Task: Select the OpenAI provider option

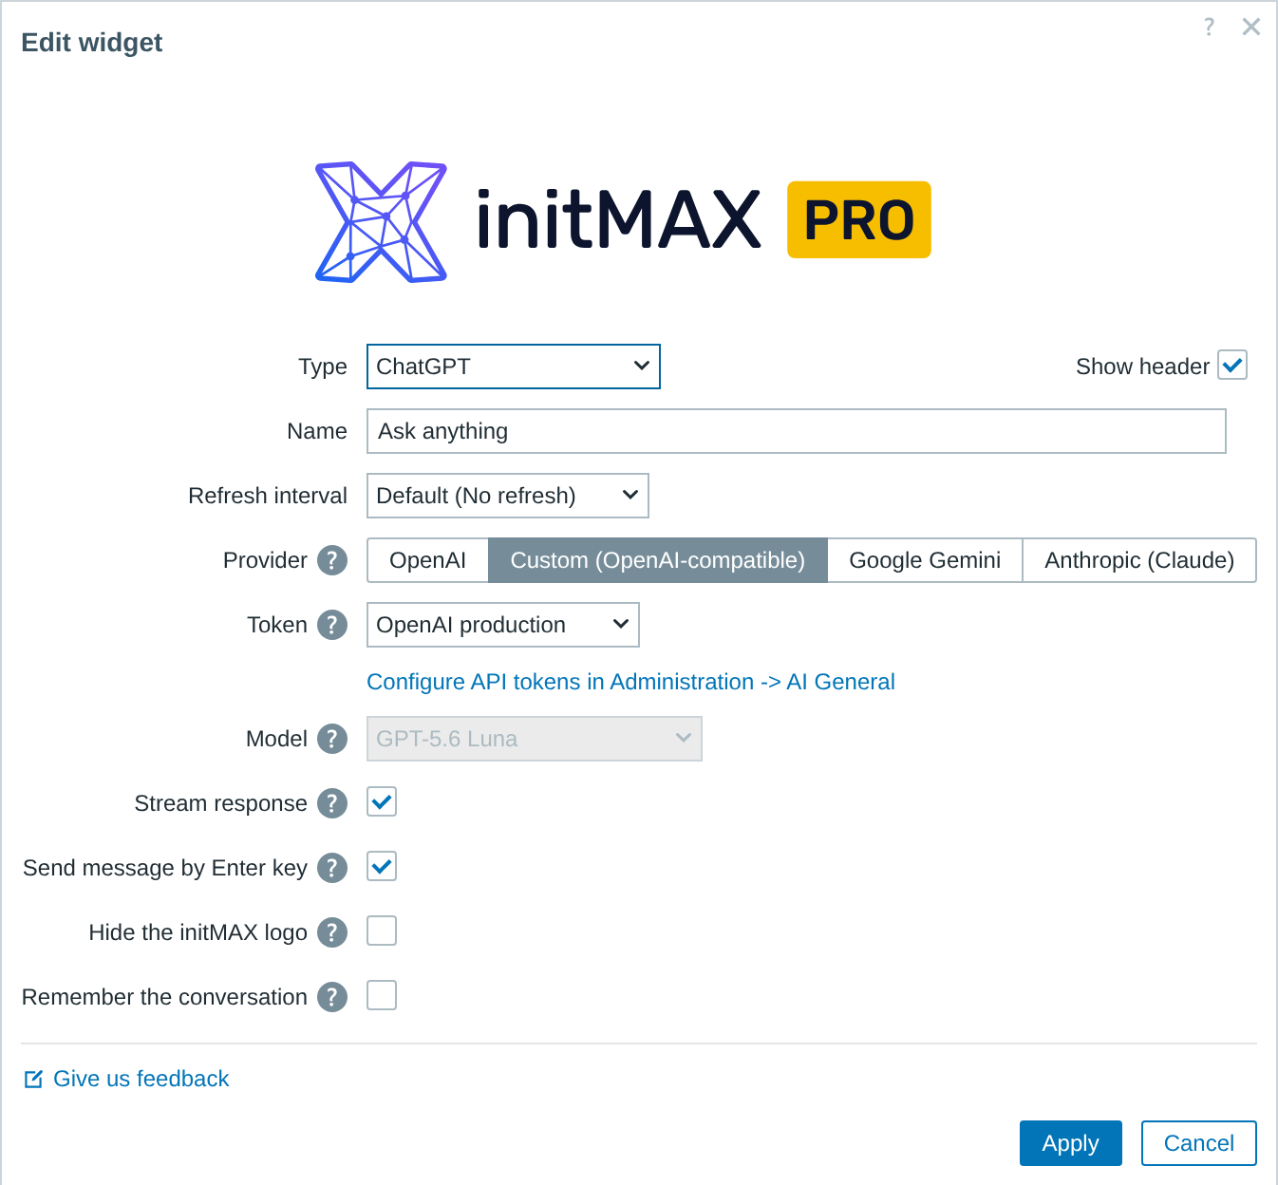Action: tap(428, 560)
